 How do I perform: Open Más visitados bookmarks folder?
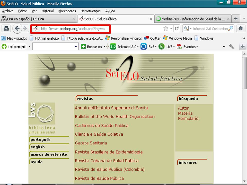point(14,38)
